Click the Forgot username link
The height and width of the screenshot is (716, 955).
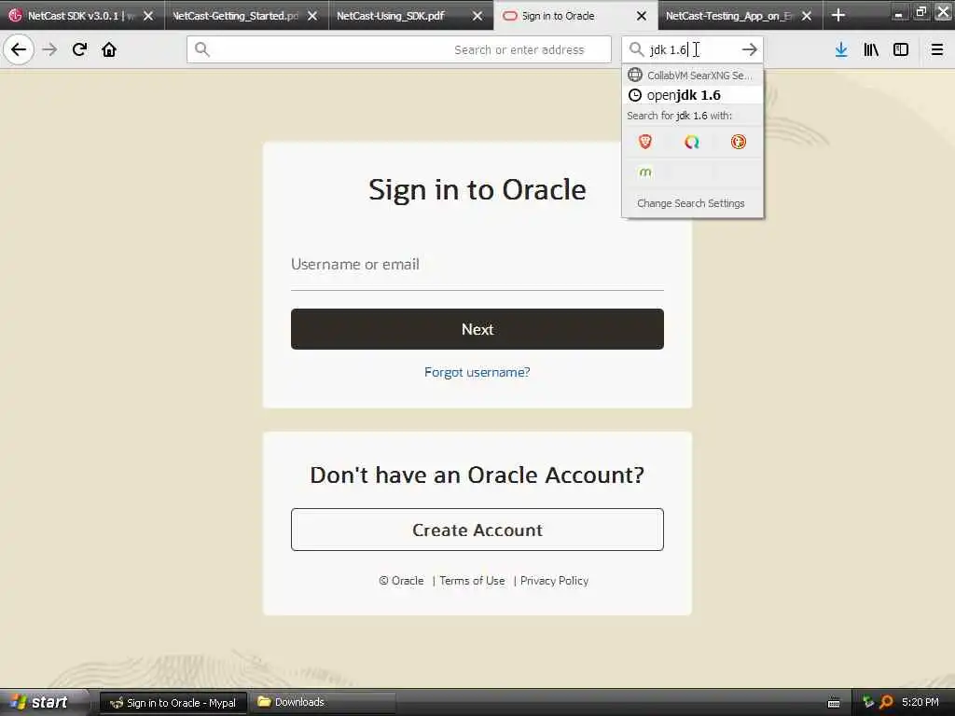(x=477, y=372)
